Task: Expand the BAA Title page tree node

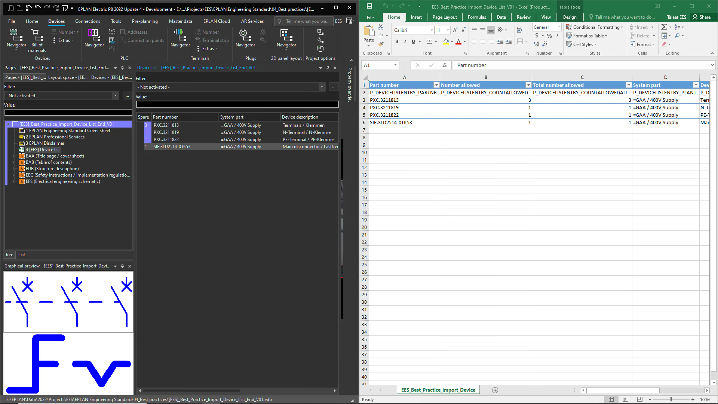Action: 14,156
